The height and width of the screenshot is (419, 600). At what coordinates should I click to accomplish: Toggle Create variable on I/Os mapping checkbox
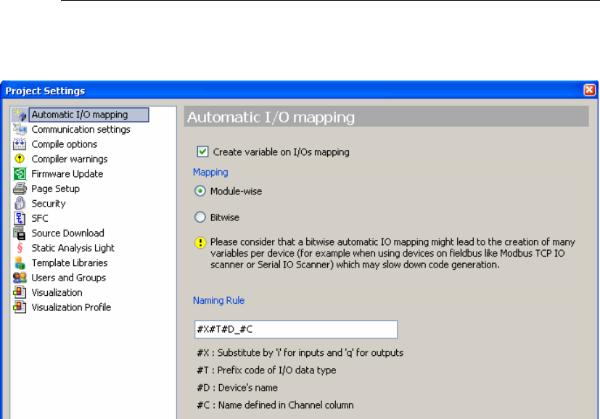click(203, 152)
